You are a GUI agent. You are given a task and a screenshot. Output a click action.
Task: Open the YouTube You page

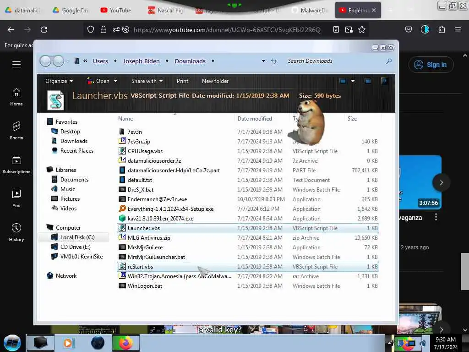click(x=16, y=198)
